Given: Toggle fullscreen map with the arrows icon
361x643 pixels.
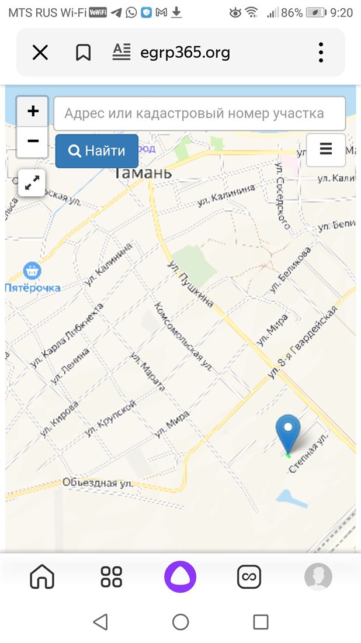Looking at the screenshot, I should pos(32,182).
